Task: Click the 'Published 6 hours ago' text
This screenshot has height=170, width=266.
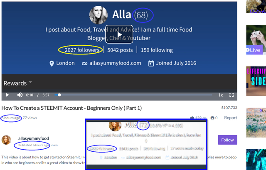Action: [x=33, y=145]
